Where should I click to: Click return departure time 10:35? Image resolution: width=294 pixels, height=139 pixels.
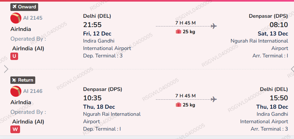click(x=93, y=98)
